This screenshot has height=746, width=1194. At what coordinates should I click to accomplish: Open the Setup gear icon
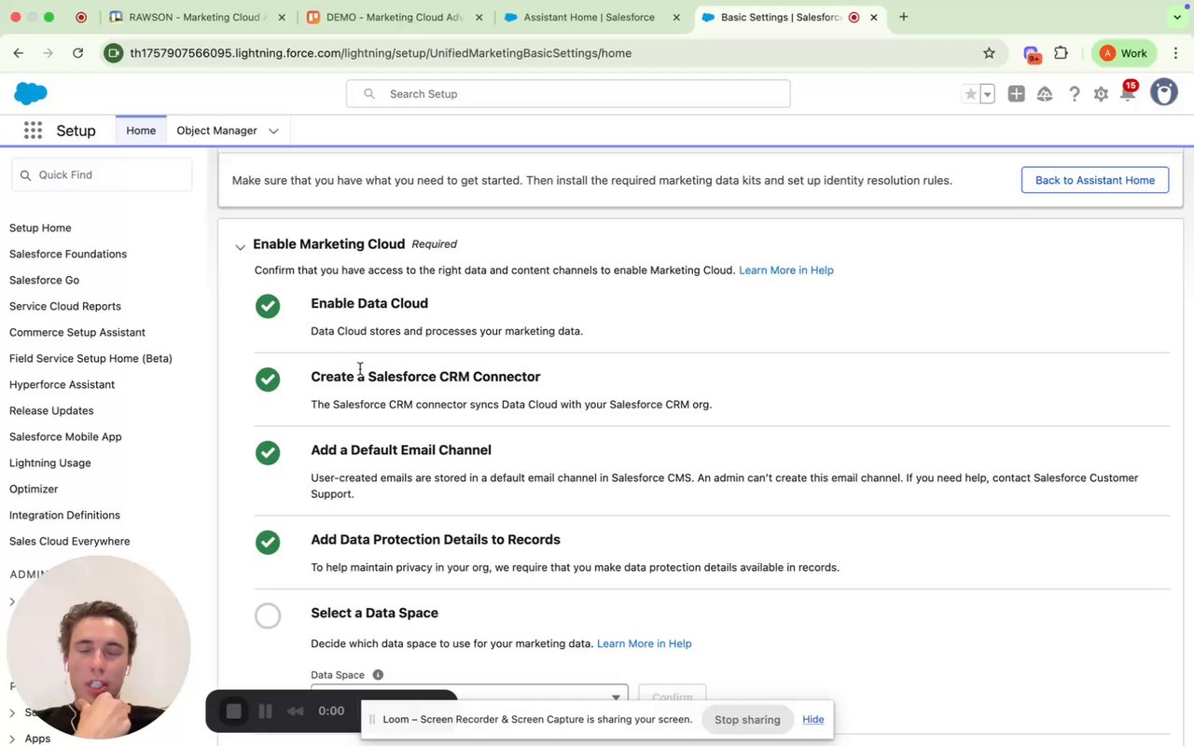1101,94
